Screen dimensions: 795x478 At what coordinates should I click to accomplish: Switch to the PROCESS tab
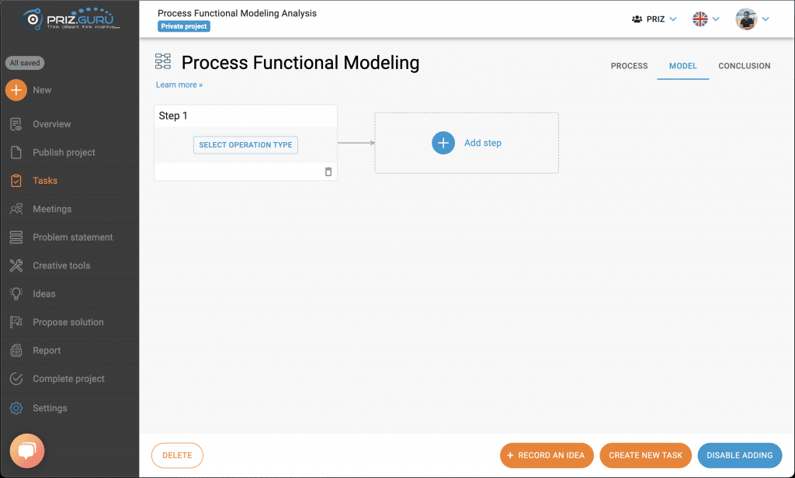pos(629,66)
